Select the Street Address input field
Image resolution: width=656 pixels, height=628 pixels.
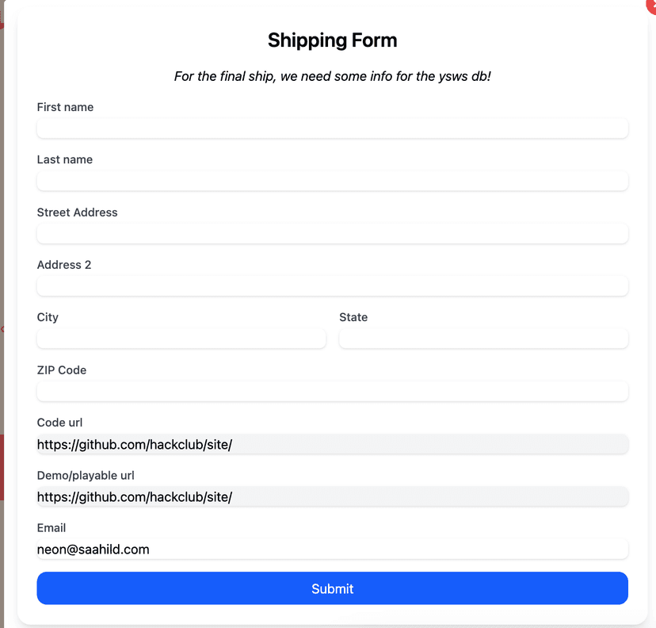(332, 234)
